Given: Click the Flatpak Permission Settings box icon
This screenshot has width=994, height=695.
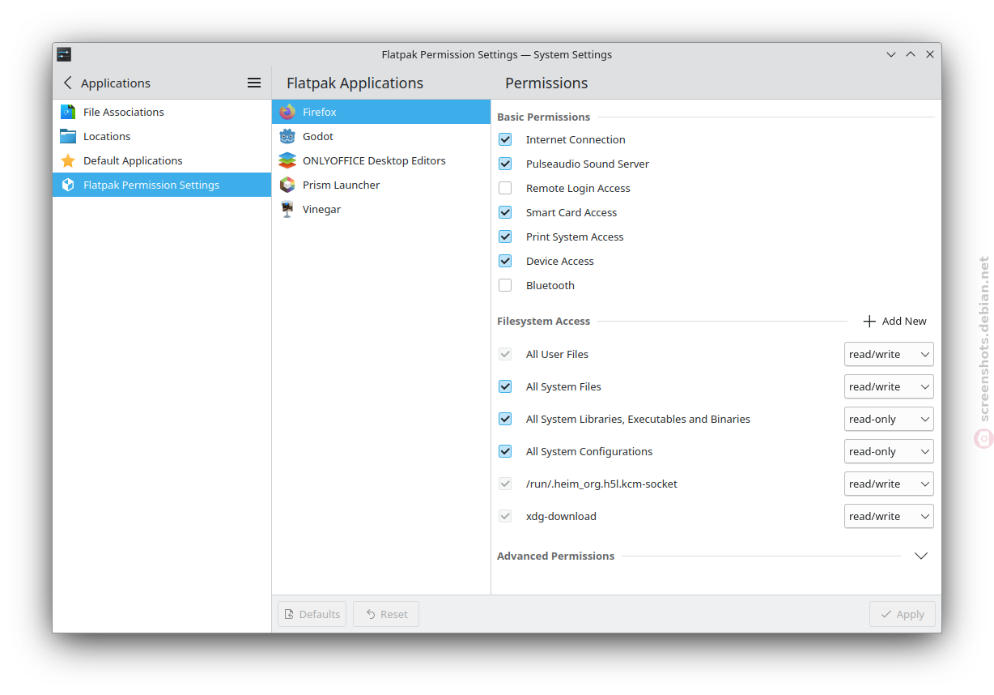Looking at the screenshot, I should pos(68,185).
